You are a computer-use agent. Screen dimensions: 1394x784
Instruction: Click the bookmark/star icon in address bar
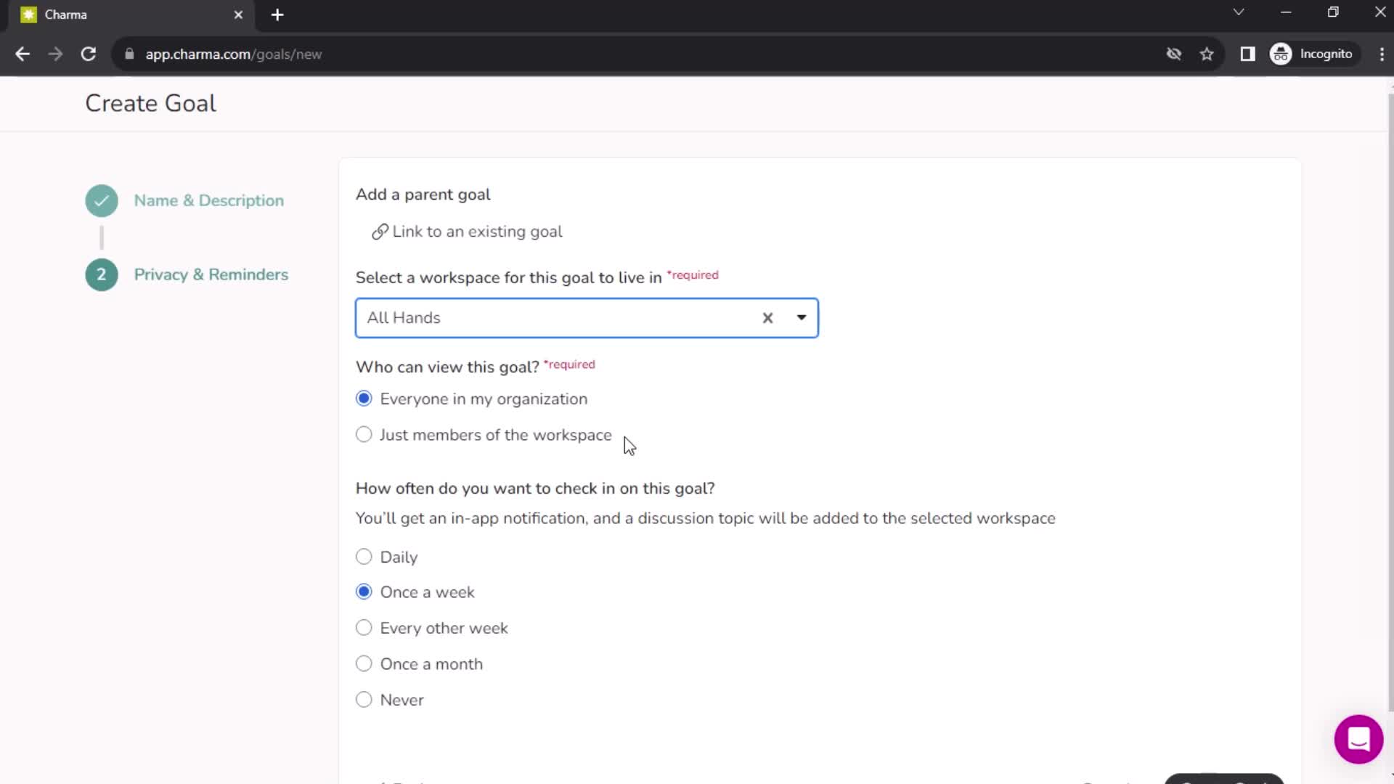coord(1209,54)
